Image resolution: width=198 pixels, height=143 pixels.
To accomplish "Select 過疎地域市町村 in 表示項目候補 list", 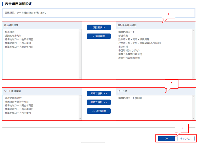I will 13,36.
